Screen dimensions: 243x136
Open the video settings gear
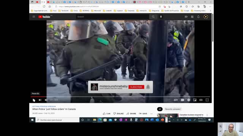click(x=189, y=100)
